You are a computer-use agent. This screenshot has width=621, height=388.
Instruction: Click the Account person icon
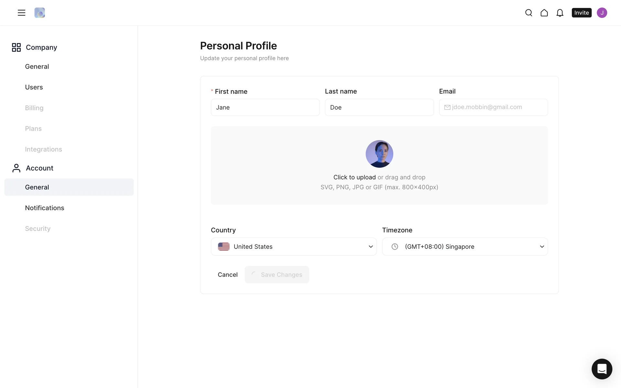point(16,168)
